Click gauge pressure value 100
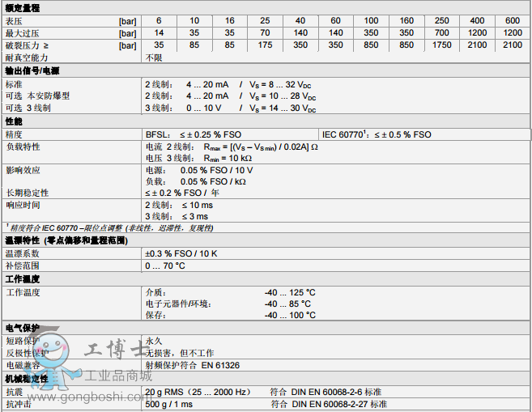532x412 pixels. click(x=371, y=21)
